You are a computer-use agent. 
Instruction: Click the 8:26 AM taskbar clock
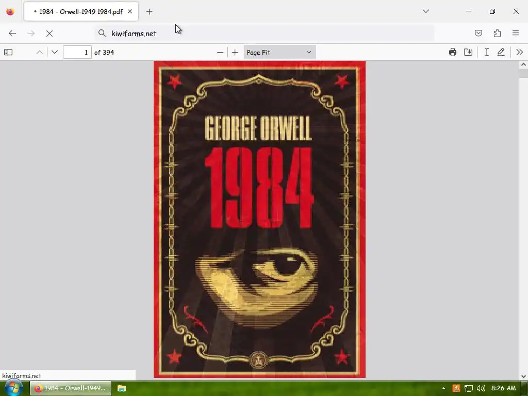click(503, 388)
